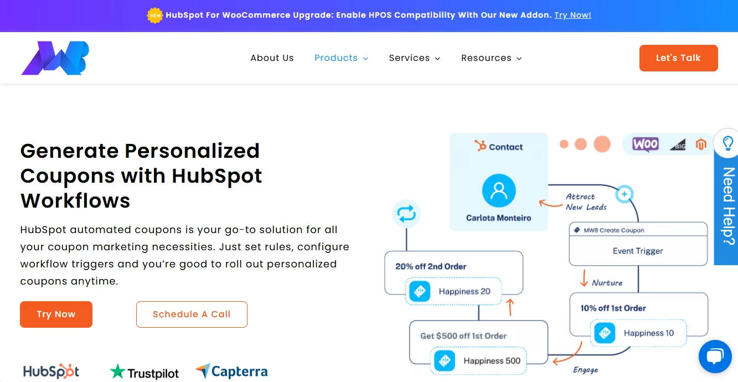This screenshot has height=382, width=738.
Task: Click the HubSpot logo below the buttons
Action: coord(51,371)
